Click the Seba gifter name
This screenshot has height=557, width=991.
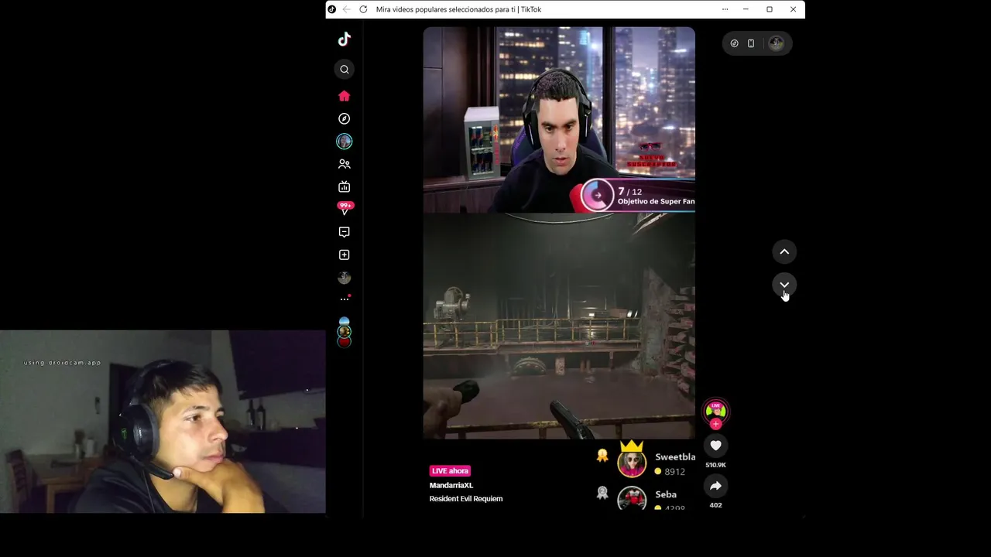coord(666,494)
